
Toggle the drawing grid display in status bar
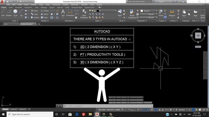click(x=122, y=110)
